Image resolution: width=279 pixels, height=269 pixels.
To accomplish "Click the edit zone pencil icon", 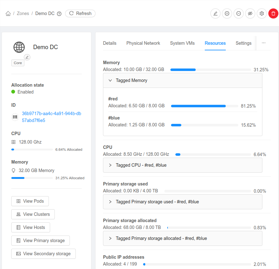I will [215, 13].
